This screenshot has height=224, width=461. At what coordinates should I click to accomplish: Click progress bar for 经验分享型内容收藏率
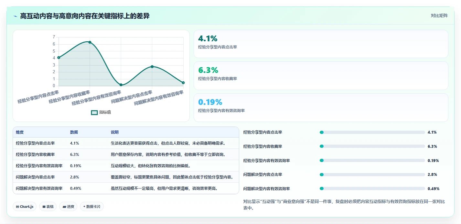tap(372, 147)
